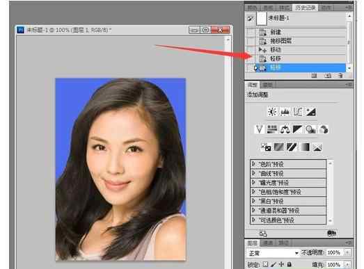Expand the "黑白" presets group
Image resolution: width=364 pixels, height=269 pixels.
point(253,201)
